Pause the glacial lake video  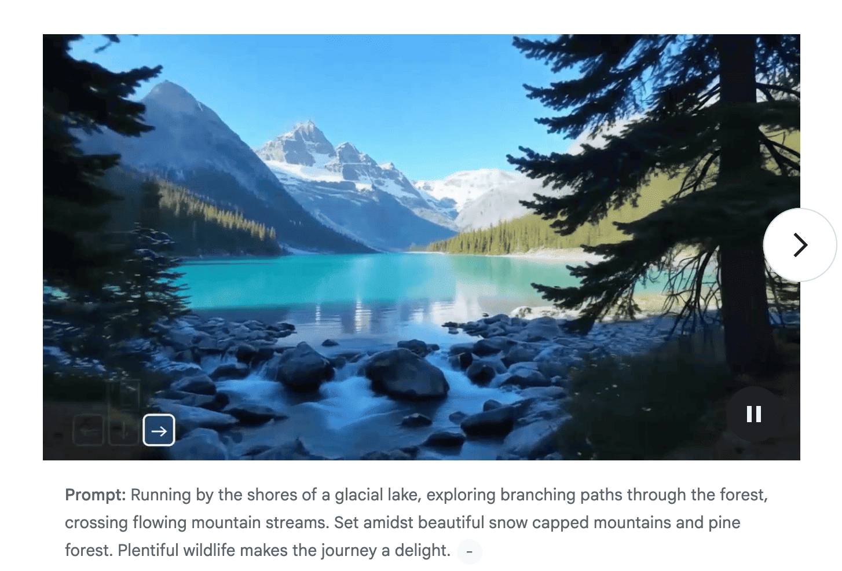tap(753, 414)
